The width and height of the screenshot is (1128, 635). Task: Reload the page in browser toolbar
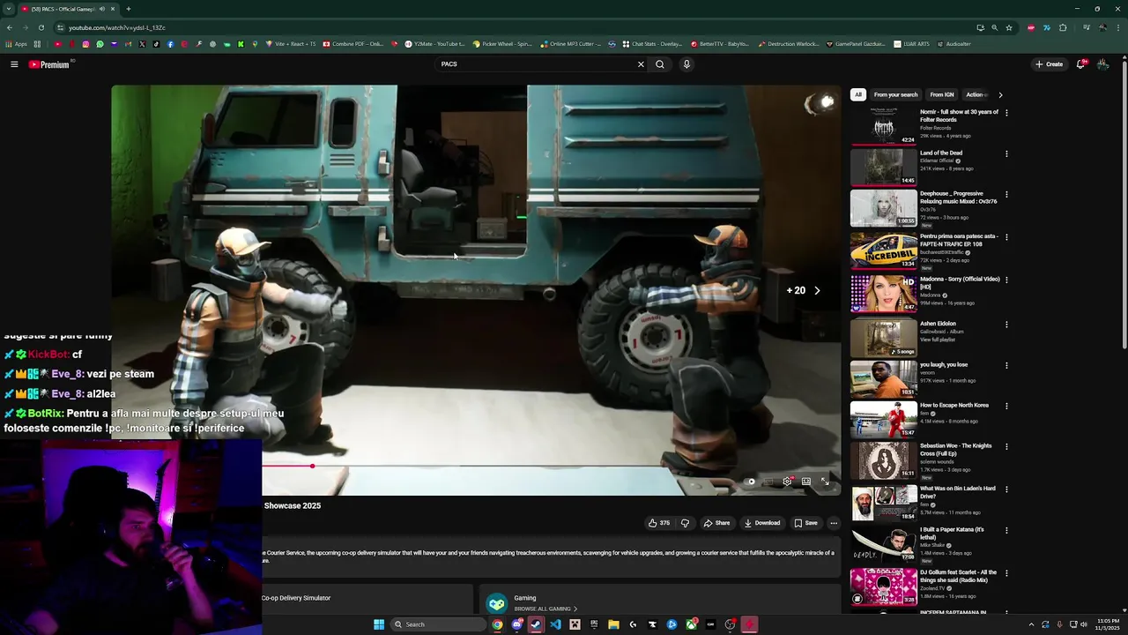pos(41,27)
